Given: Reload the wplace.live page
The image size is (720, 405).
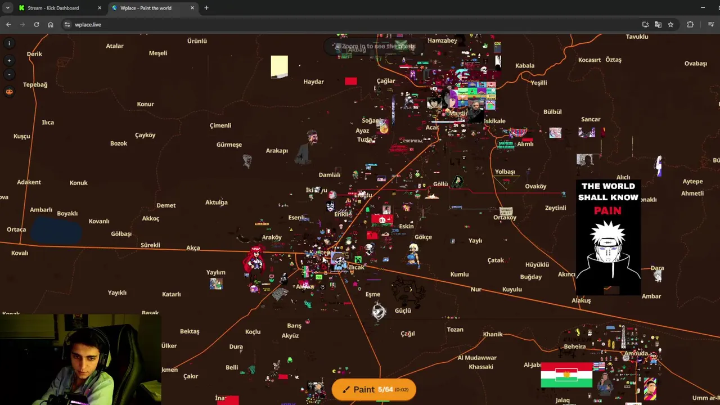Looking at the screenshot, I should tap(37, 25).
